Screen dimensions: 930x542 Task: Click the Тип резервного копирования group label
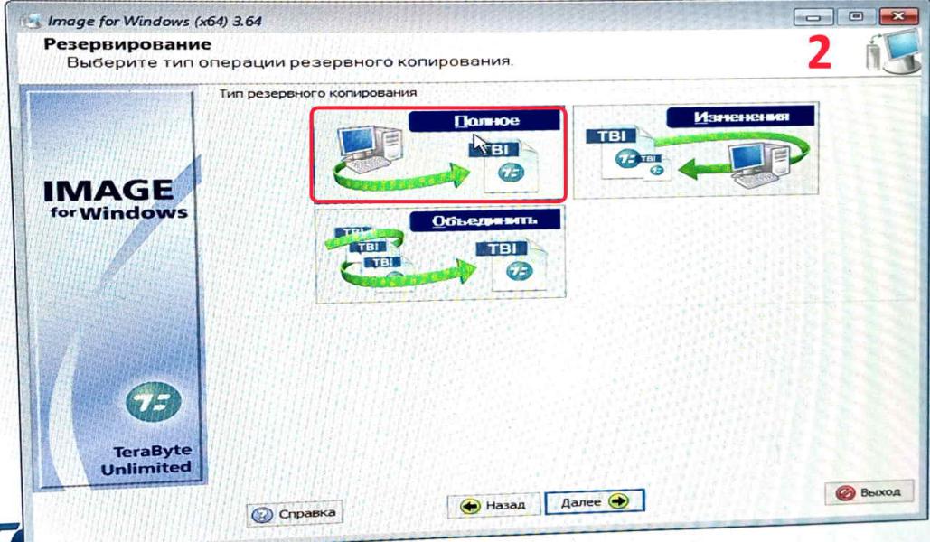318,93
